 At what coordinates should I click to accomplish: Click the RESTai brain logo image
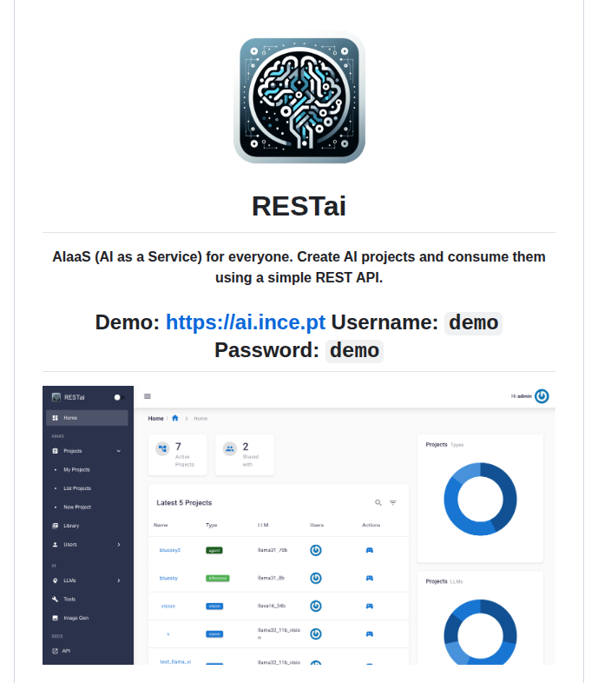coord(299,97)
